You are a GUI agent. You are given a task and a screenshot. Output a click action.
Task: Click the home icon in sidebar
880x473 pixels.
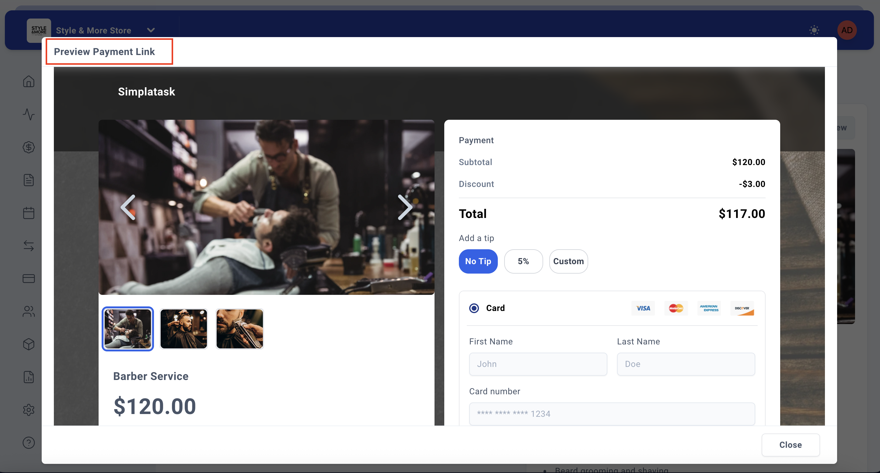tap(29, 81)
